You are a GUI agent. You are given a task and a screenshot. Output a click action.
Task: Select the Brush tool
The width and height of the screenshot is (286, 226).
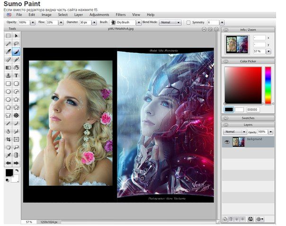point(16,52)
